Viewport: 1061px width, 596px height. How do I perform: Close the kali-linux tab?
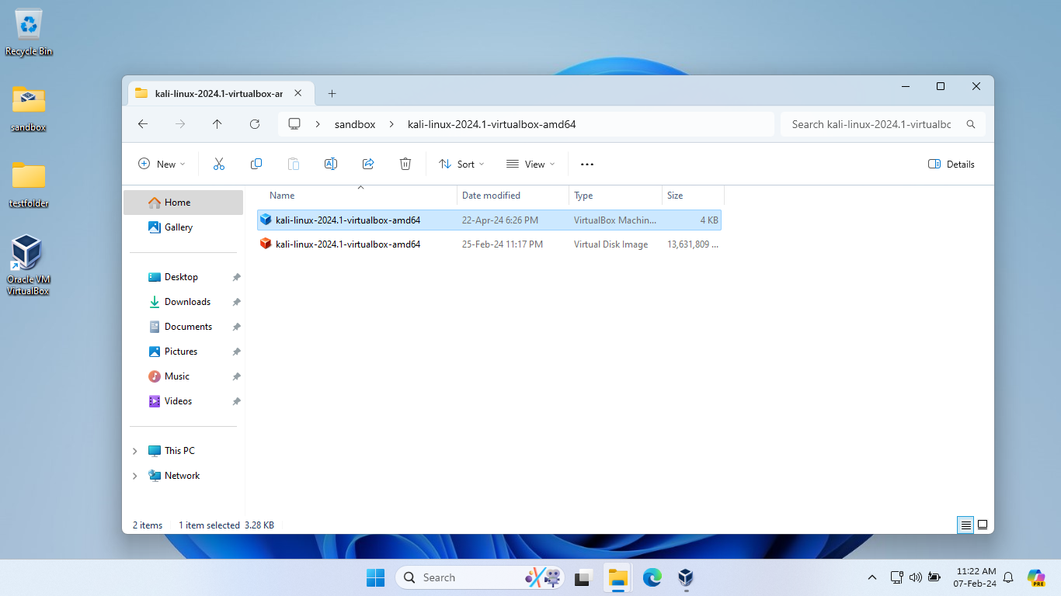point(298,93)
